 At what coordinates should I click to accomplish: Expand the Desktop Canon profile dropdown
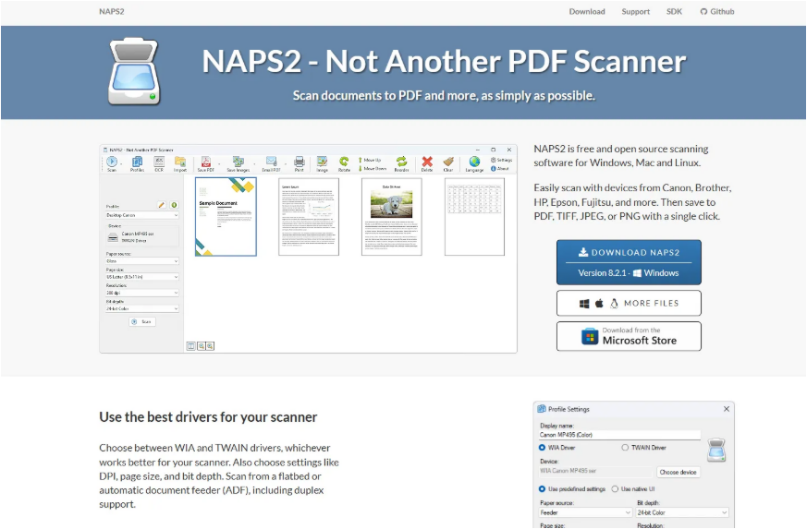click(x=141, y=214)
